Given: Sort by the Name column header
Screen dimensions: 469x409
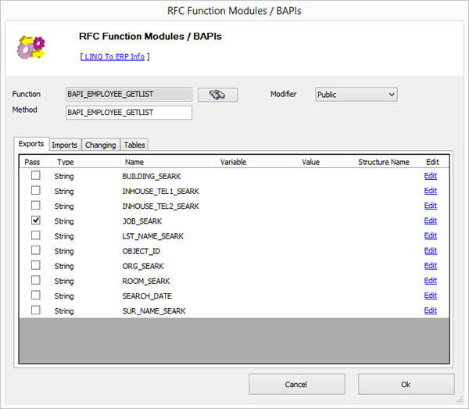Looking at the screenshot, I should coord(134,162).
